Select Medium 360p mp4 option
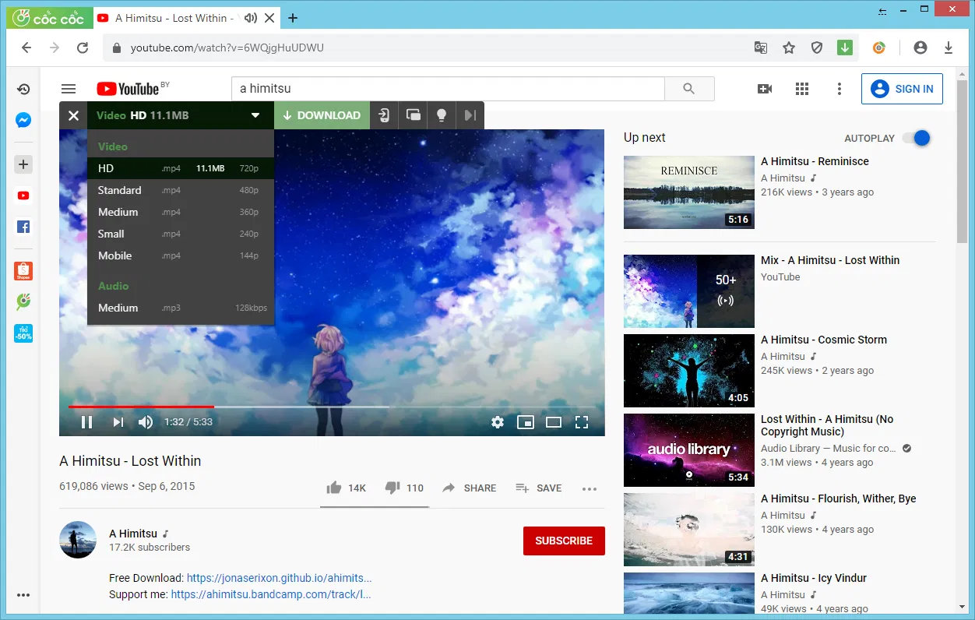The width and height of the screenshot is (975, 620). tap(181, 212)
